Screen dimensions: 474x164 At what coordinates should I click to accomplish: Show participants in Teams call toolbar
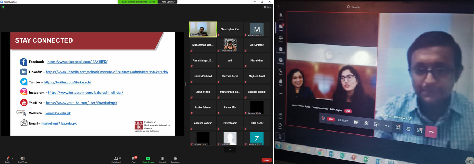coord(408,129)
